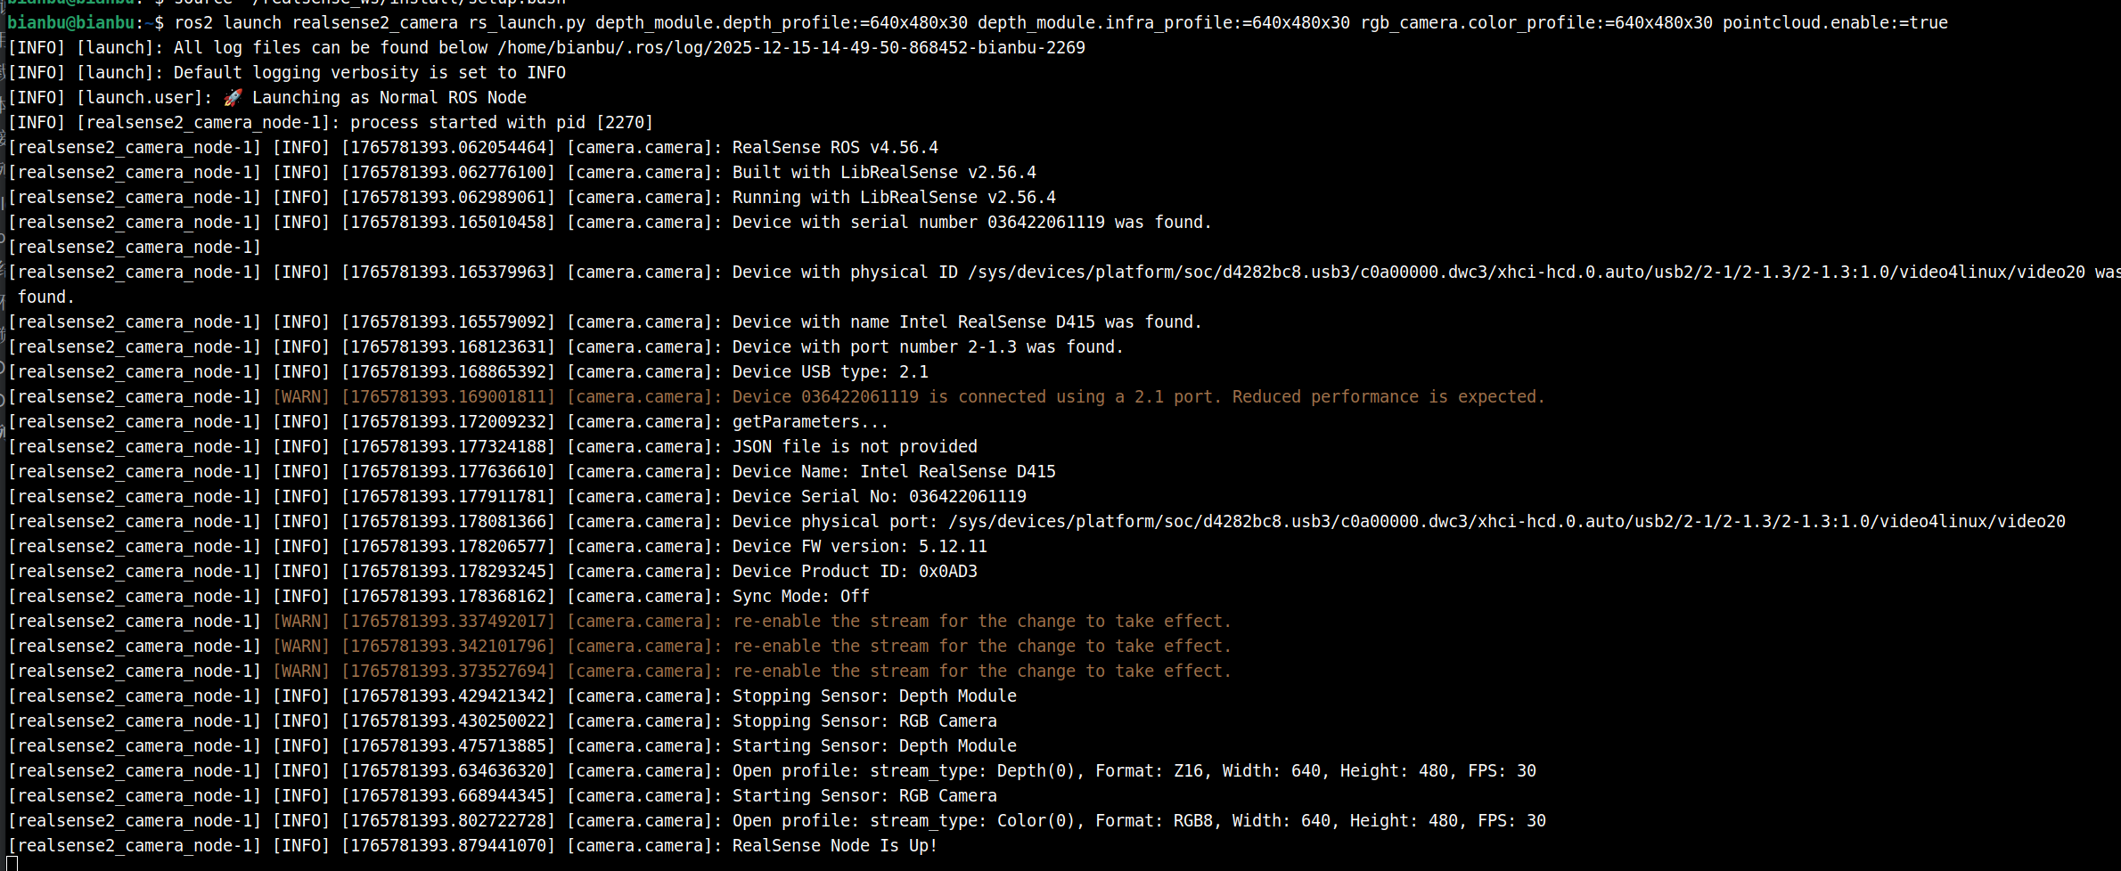2121x871 pixels.
Task: Select the "RealSense Node Is Up!" message
Action: coord(834,846)
